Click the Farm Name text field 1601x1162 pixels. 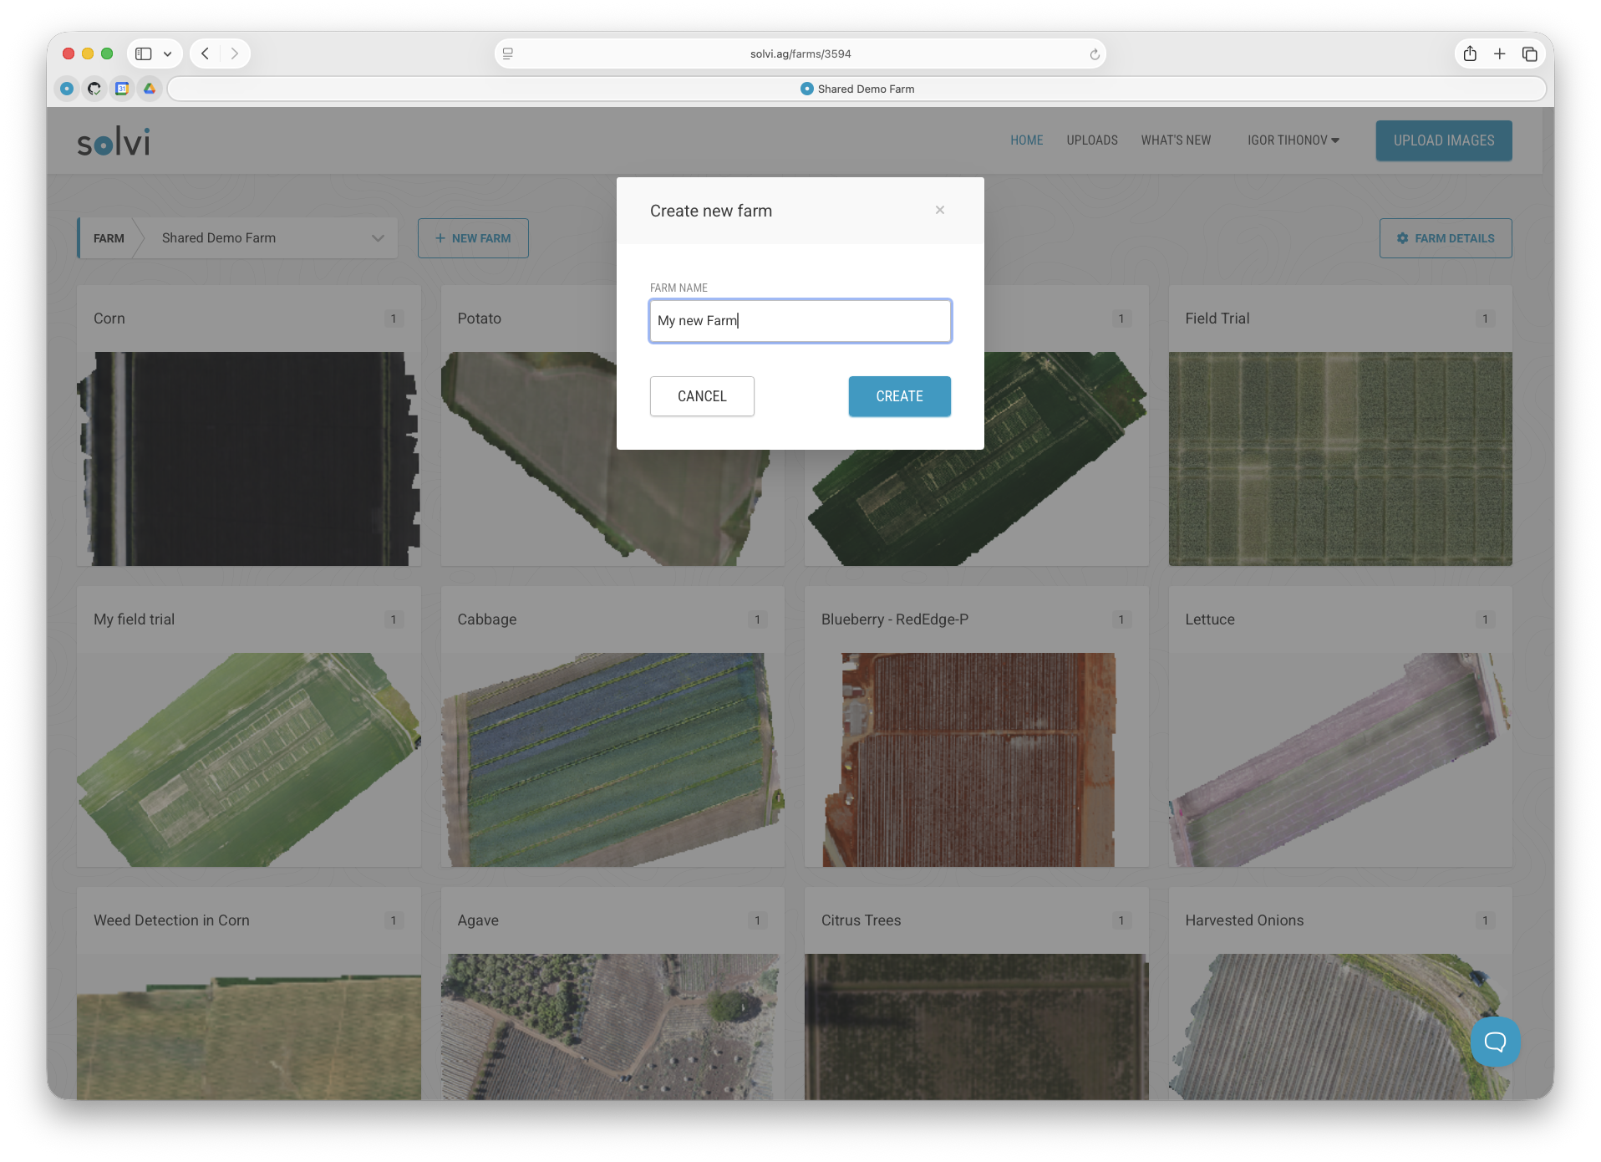pyautogui.click(x=800, y=321)
